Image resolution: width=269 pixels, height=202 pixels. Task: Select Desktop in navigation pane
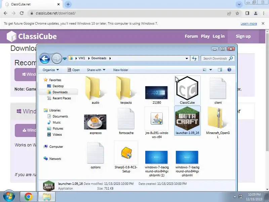point(55,86)
